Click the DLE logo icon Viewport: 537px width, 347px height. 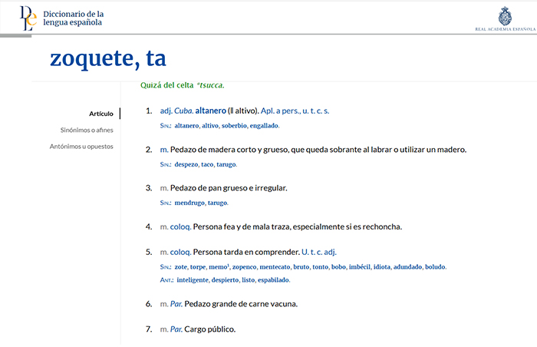point(28,18)
